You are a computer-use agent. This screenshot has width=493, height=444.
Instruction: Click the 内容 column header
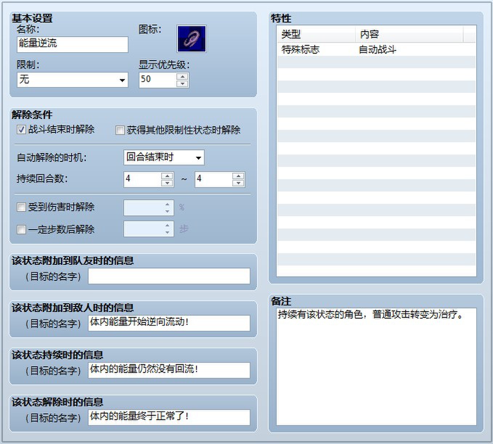tap(409, 34)
